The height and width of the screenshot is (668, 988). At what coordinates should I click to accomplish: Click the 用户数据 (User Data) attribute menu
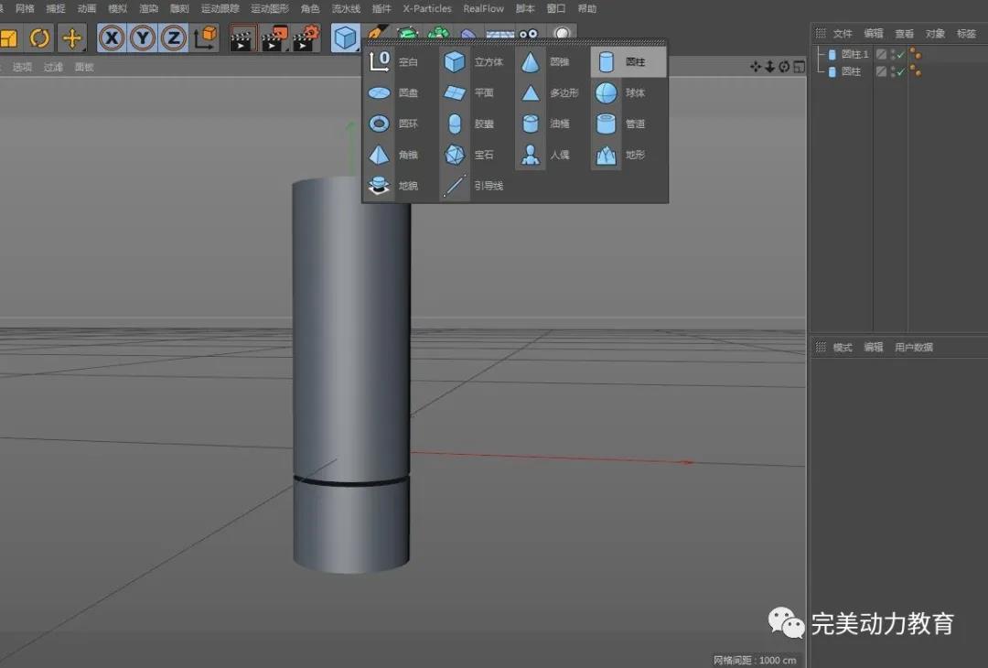point(913,348)
